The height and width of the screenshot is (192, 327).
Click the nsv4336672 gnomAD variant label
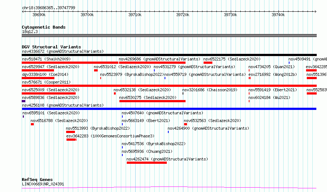coord(63,51)
